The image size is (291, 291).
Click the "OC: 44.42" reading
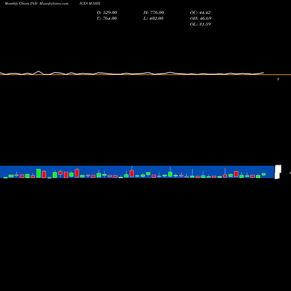pos(200,13)
